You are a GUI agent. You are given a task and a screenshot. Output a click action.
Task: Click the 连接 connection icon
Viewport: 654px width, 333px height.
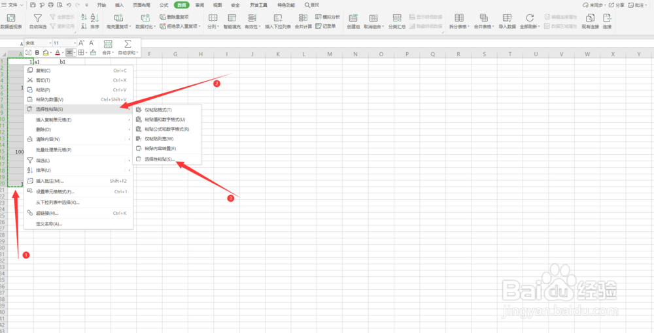(x=607, y=18)
